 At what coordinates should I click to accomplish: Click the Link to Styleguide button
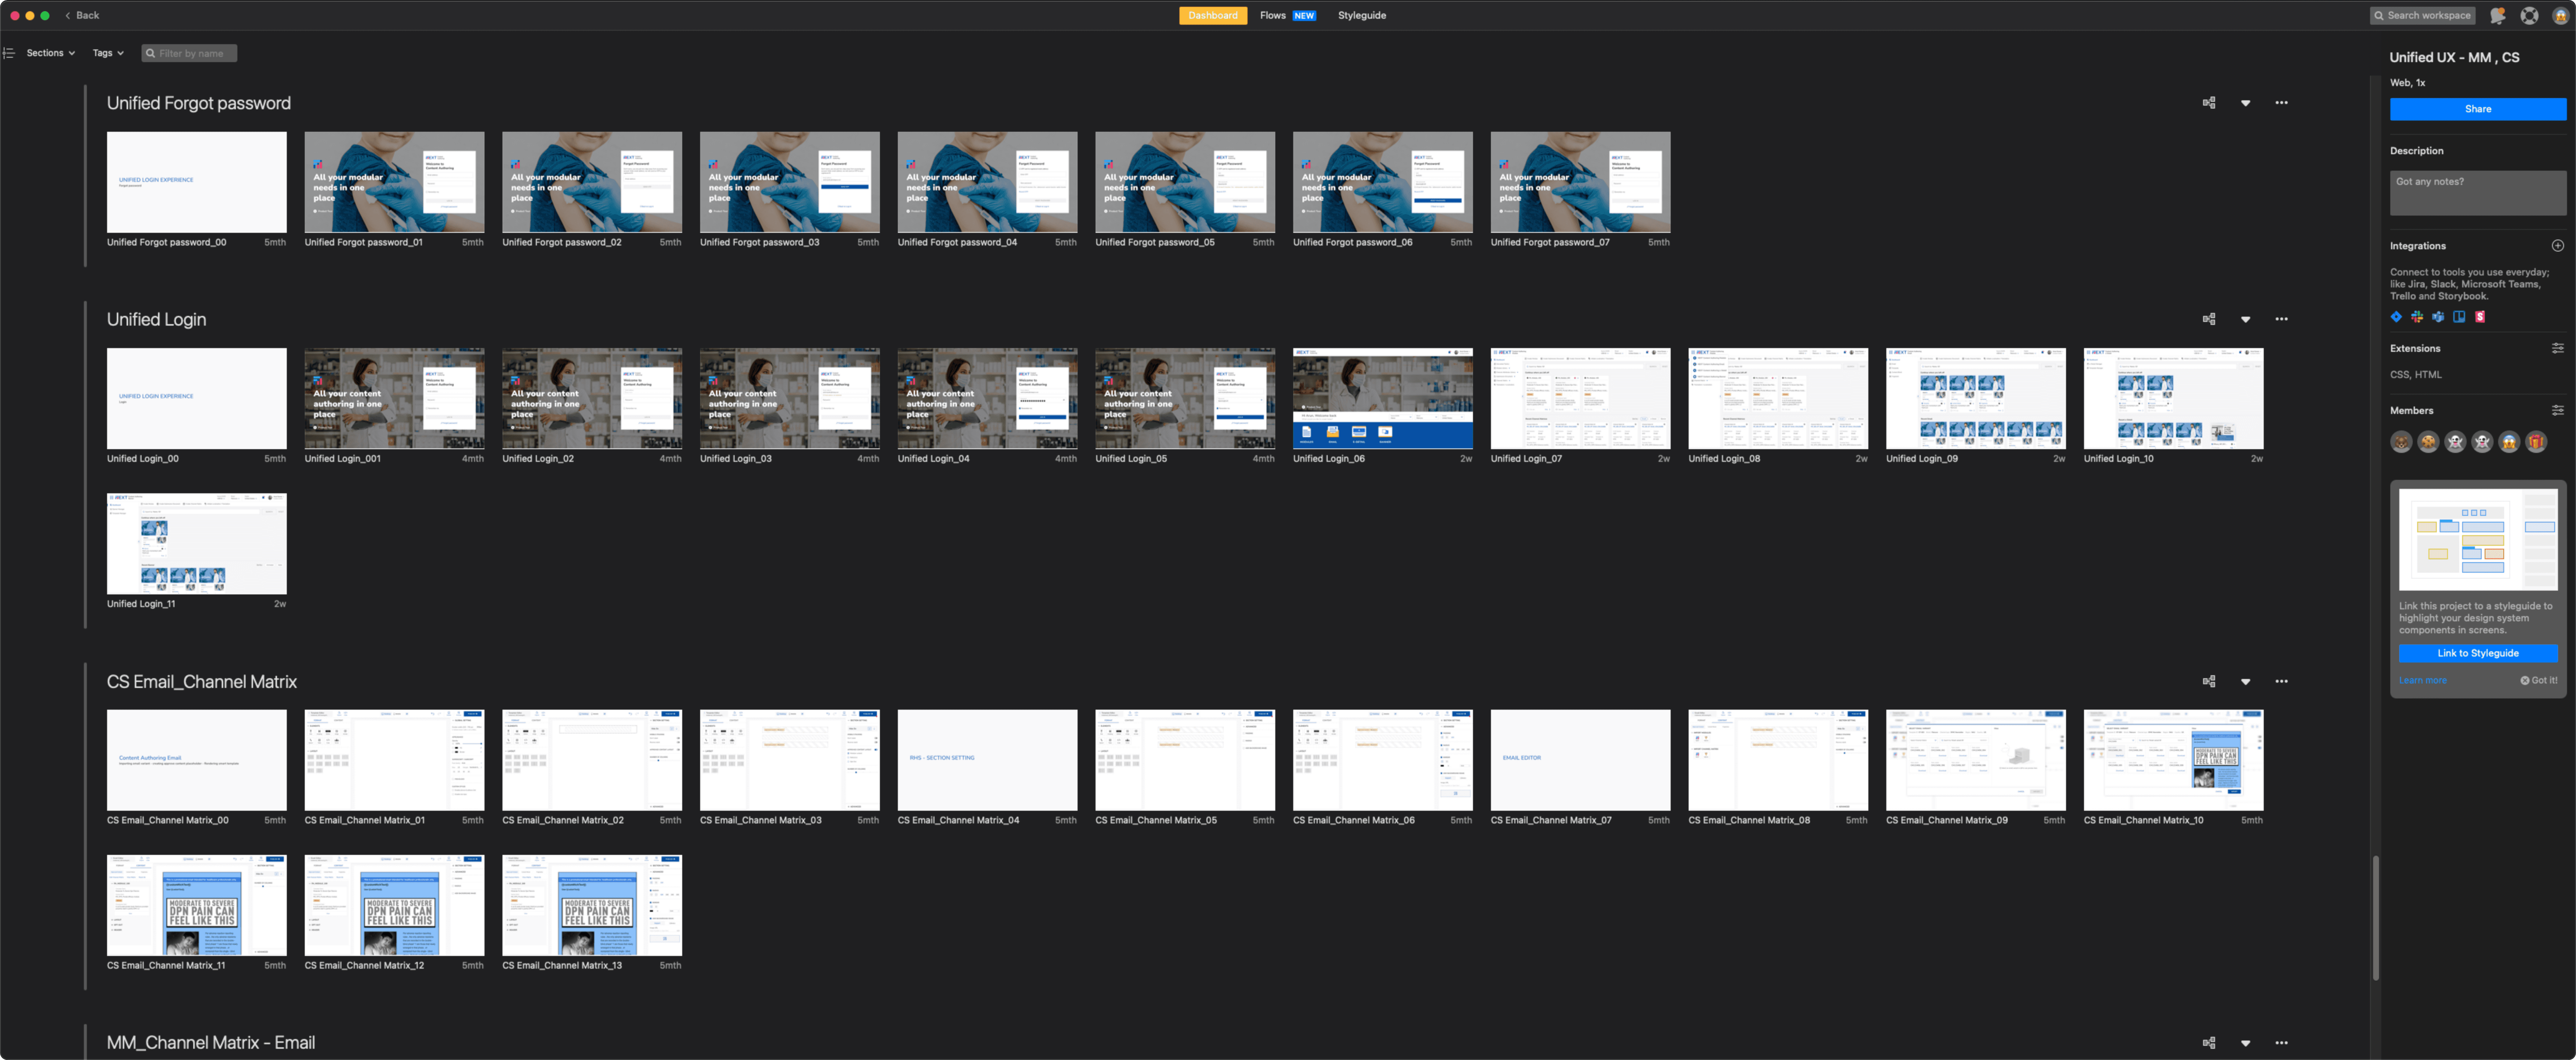pyautogui.click(x=2477, y=653)
